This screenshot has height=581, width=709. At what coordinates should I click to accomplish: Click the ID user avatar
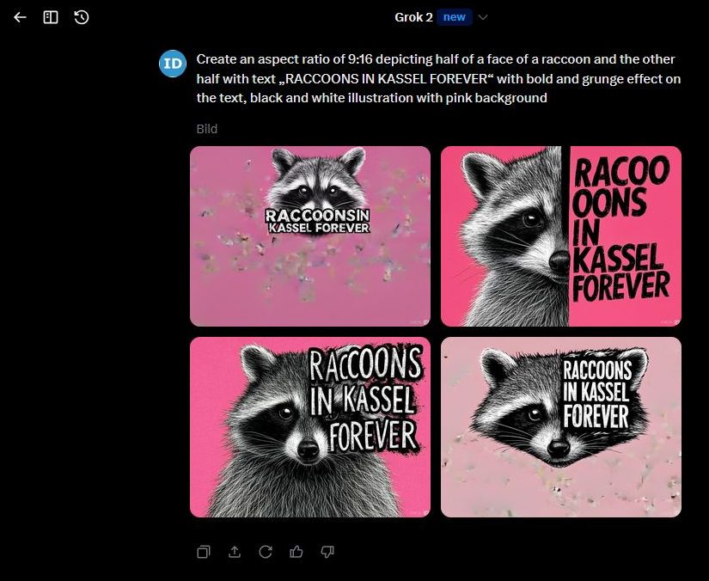click(173, 64)
